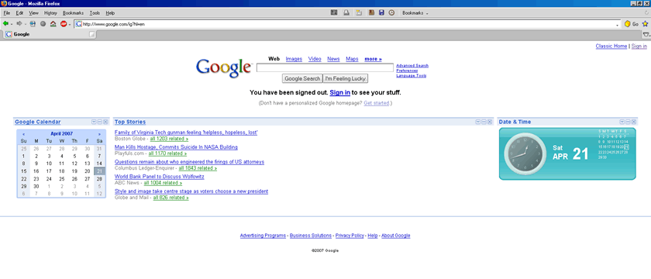The width and height of the screenshot is (651, 279).
Task: Open the Tools menu
Action: 95,13
